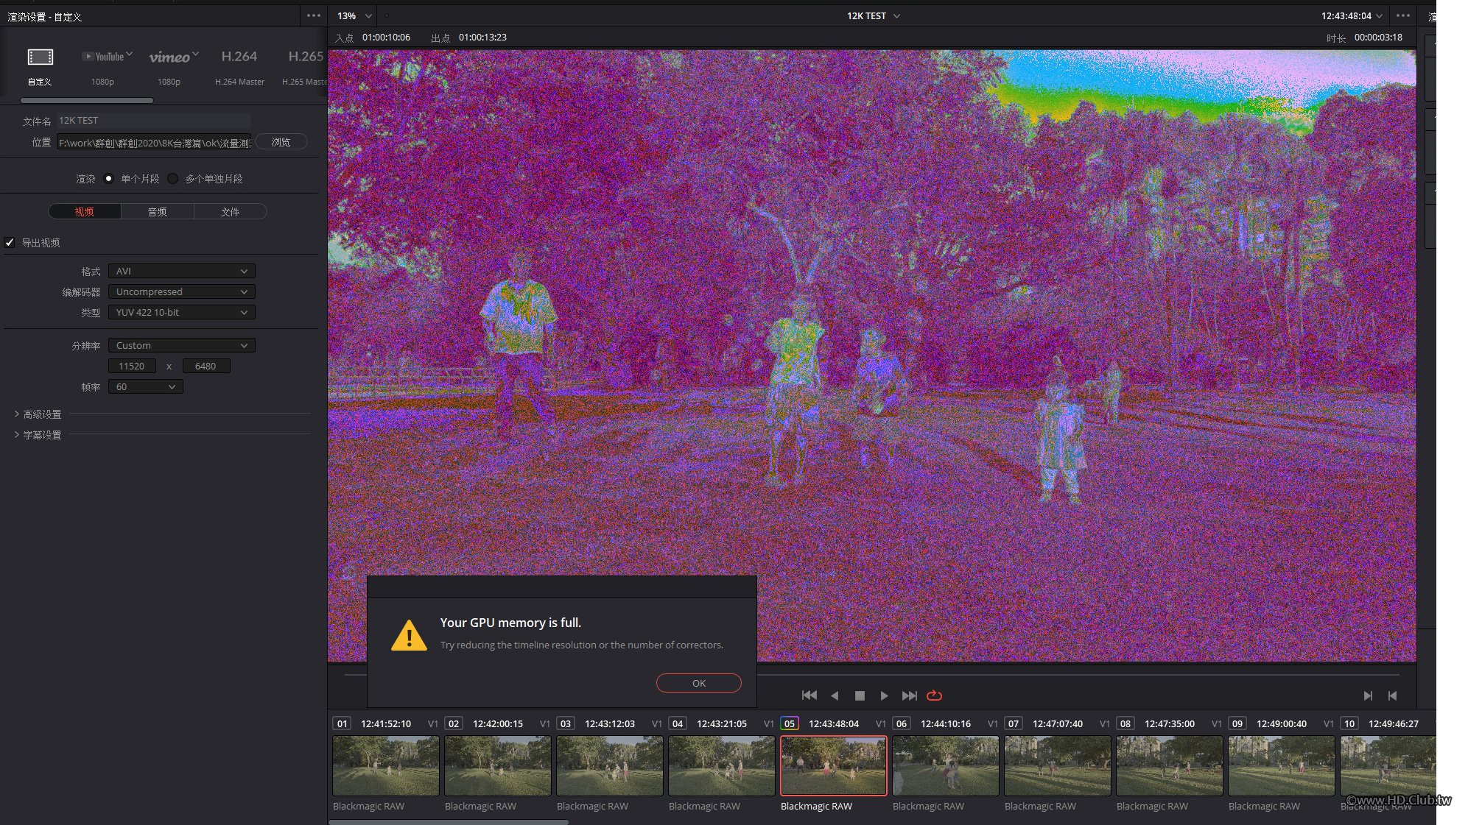Open the AVI format dropdown
The width and height of the screenshot is (1468, 825).
coord(181,272)
